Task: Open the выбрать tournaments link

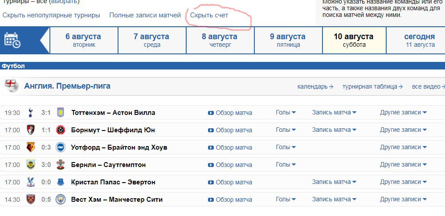Action: 64,1
